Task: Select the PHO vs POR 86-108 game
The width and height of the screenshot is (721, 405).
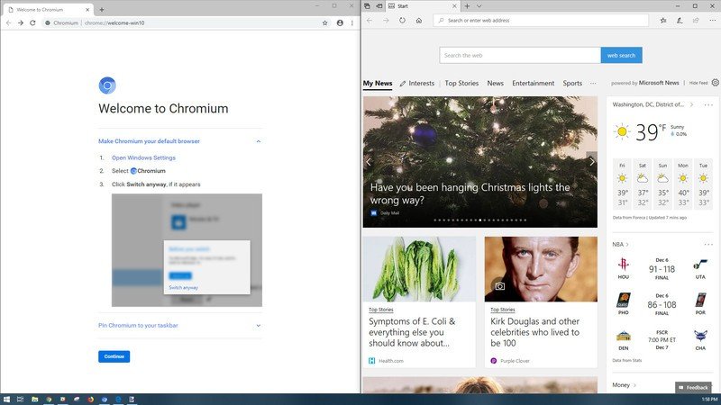Action: point(662,304)
